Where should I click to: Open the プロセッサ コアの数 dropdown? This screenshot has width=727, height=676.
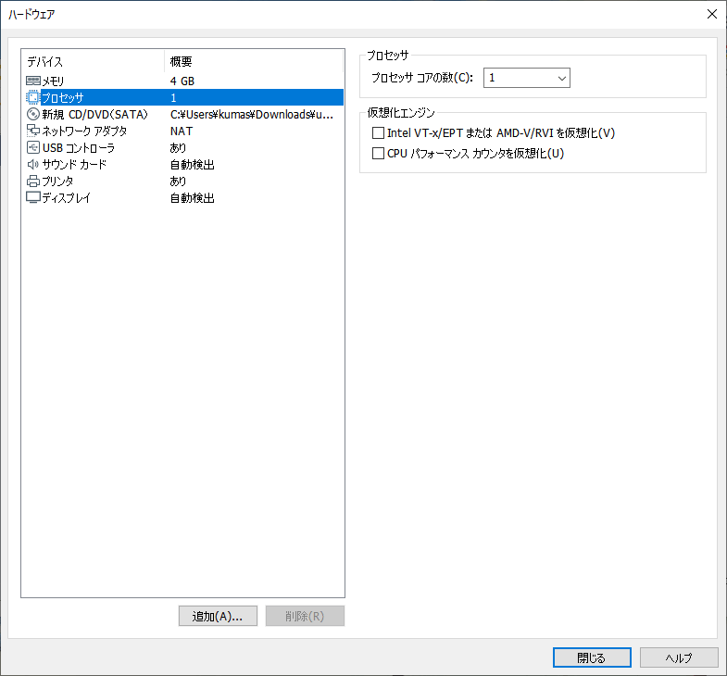point(527,78)
